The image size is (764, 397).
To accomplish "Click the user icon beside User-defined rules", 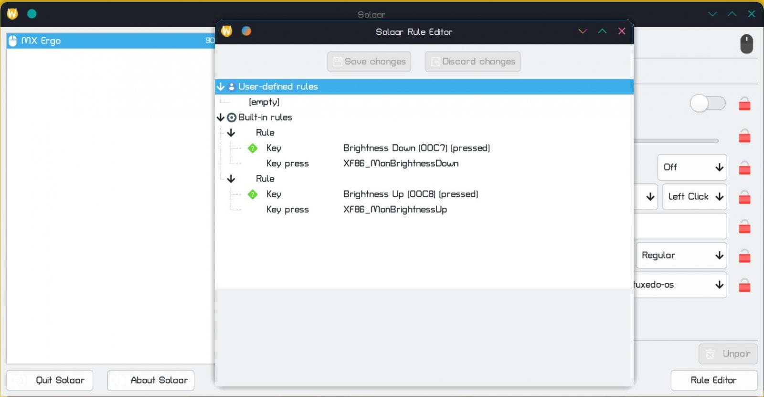I will coord(232,87).
